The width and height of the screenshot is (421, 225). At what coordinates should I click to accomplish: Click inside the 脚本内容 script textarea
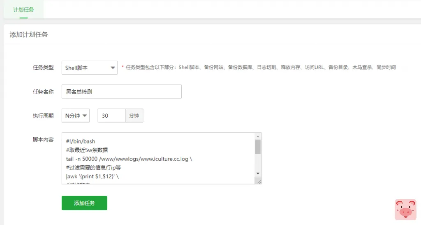[x=158, y=158]
